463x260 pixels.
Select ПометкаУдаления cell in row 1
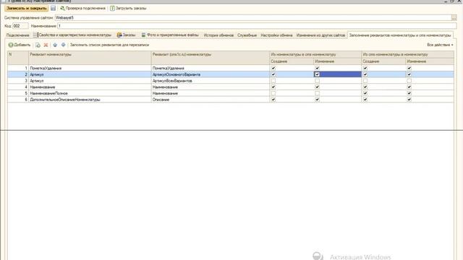click(90, 68)
